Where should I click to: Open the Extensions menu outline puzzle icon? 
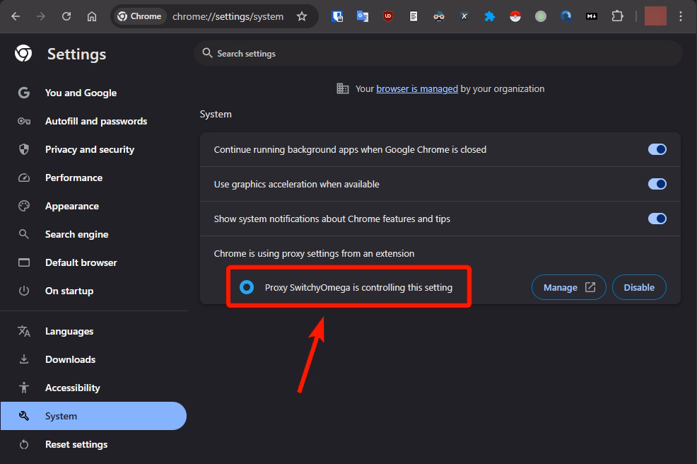coord(617,16)
